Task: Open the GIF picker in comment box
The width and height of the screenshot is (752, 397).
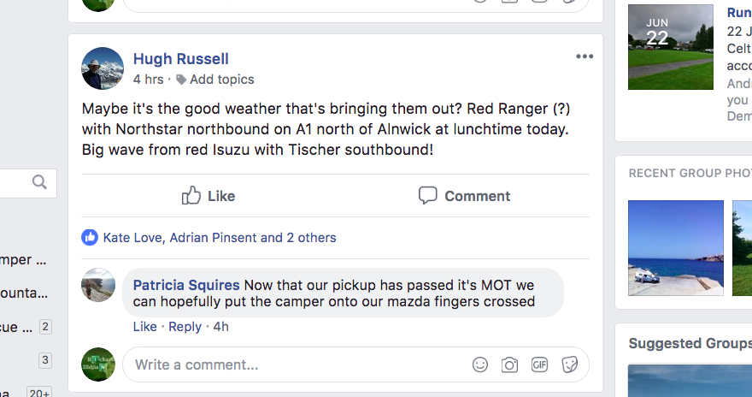Action: (x=539, y=364)
